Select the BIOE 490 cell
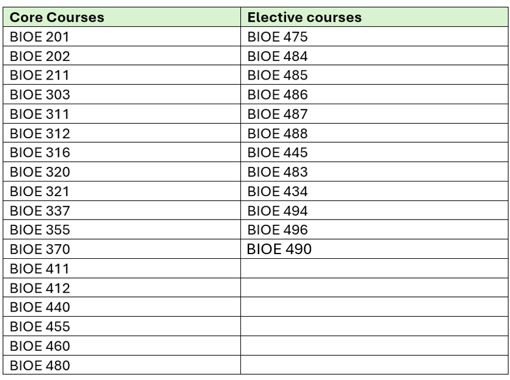Screen dimensions: 510x380 (x=374, y=249)
